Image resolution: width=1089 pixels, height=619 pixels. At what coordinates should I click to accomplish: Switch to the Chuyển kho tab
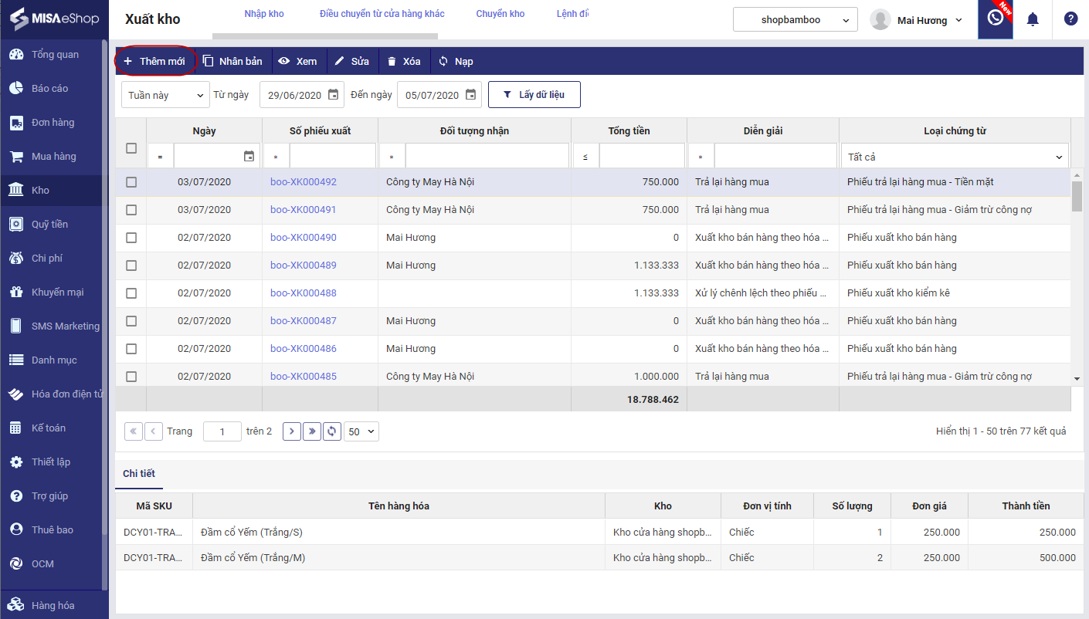500,14
